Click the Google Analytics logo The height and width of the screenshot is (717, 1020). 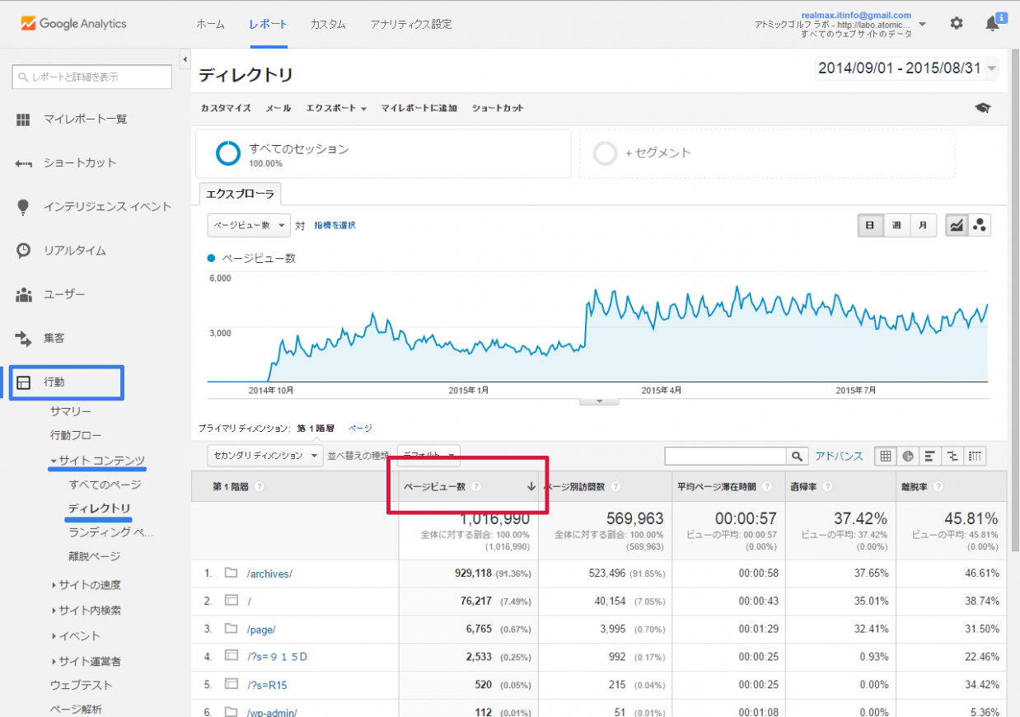(x=74, y=24)
